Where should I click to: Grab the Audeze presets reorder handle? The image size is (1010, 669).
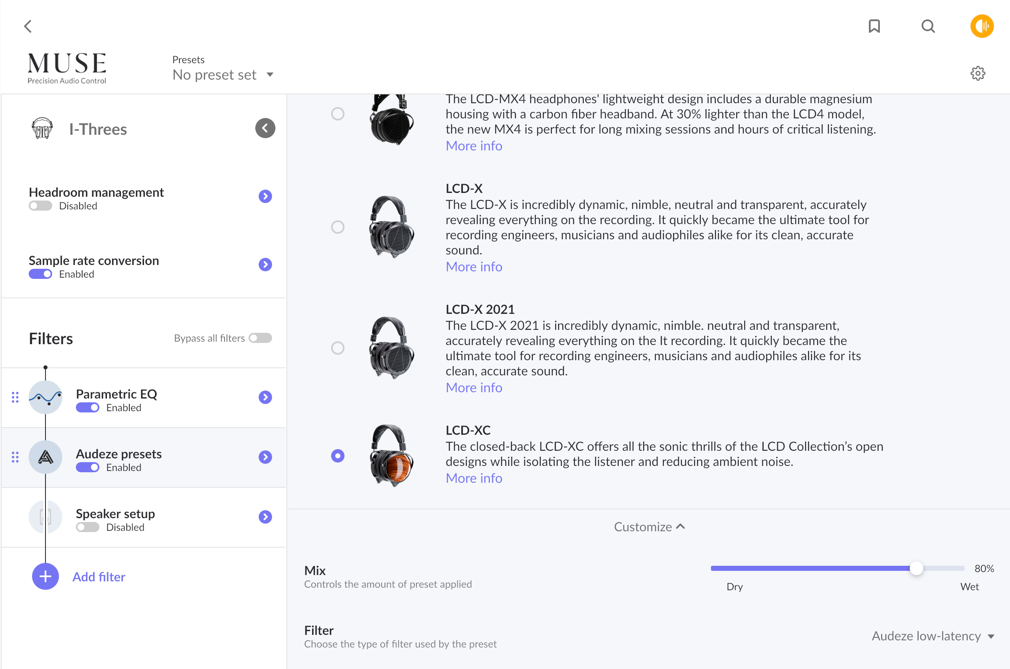click(15, 457)
